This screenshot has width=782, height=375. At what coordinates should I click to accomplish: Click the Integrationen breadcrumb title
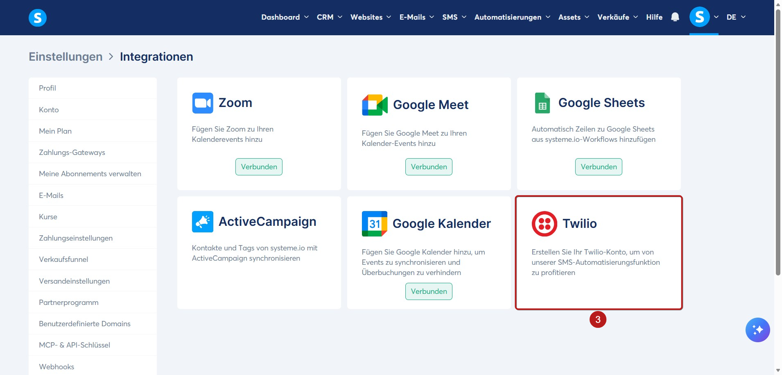tap(156, 57)
